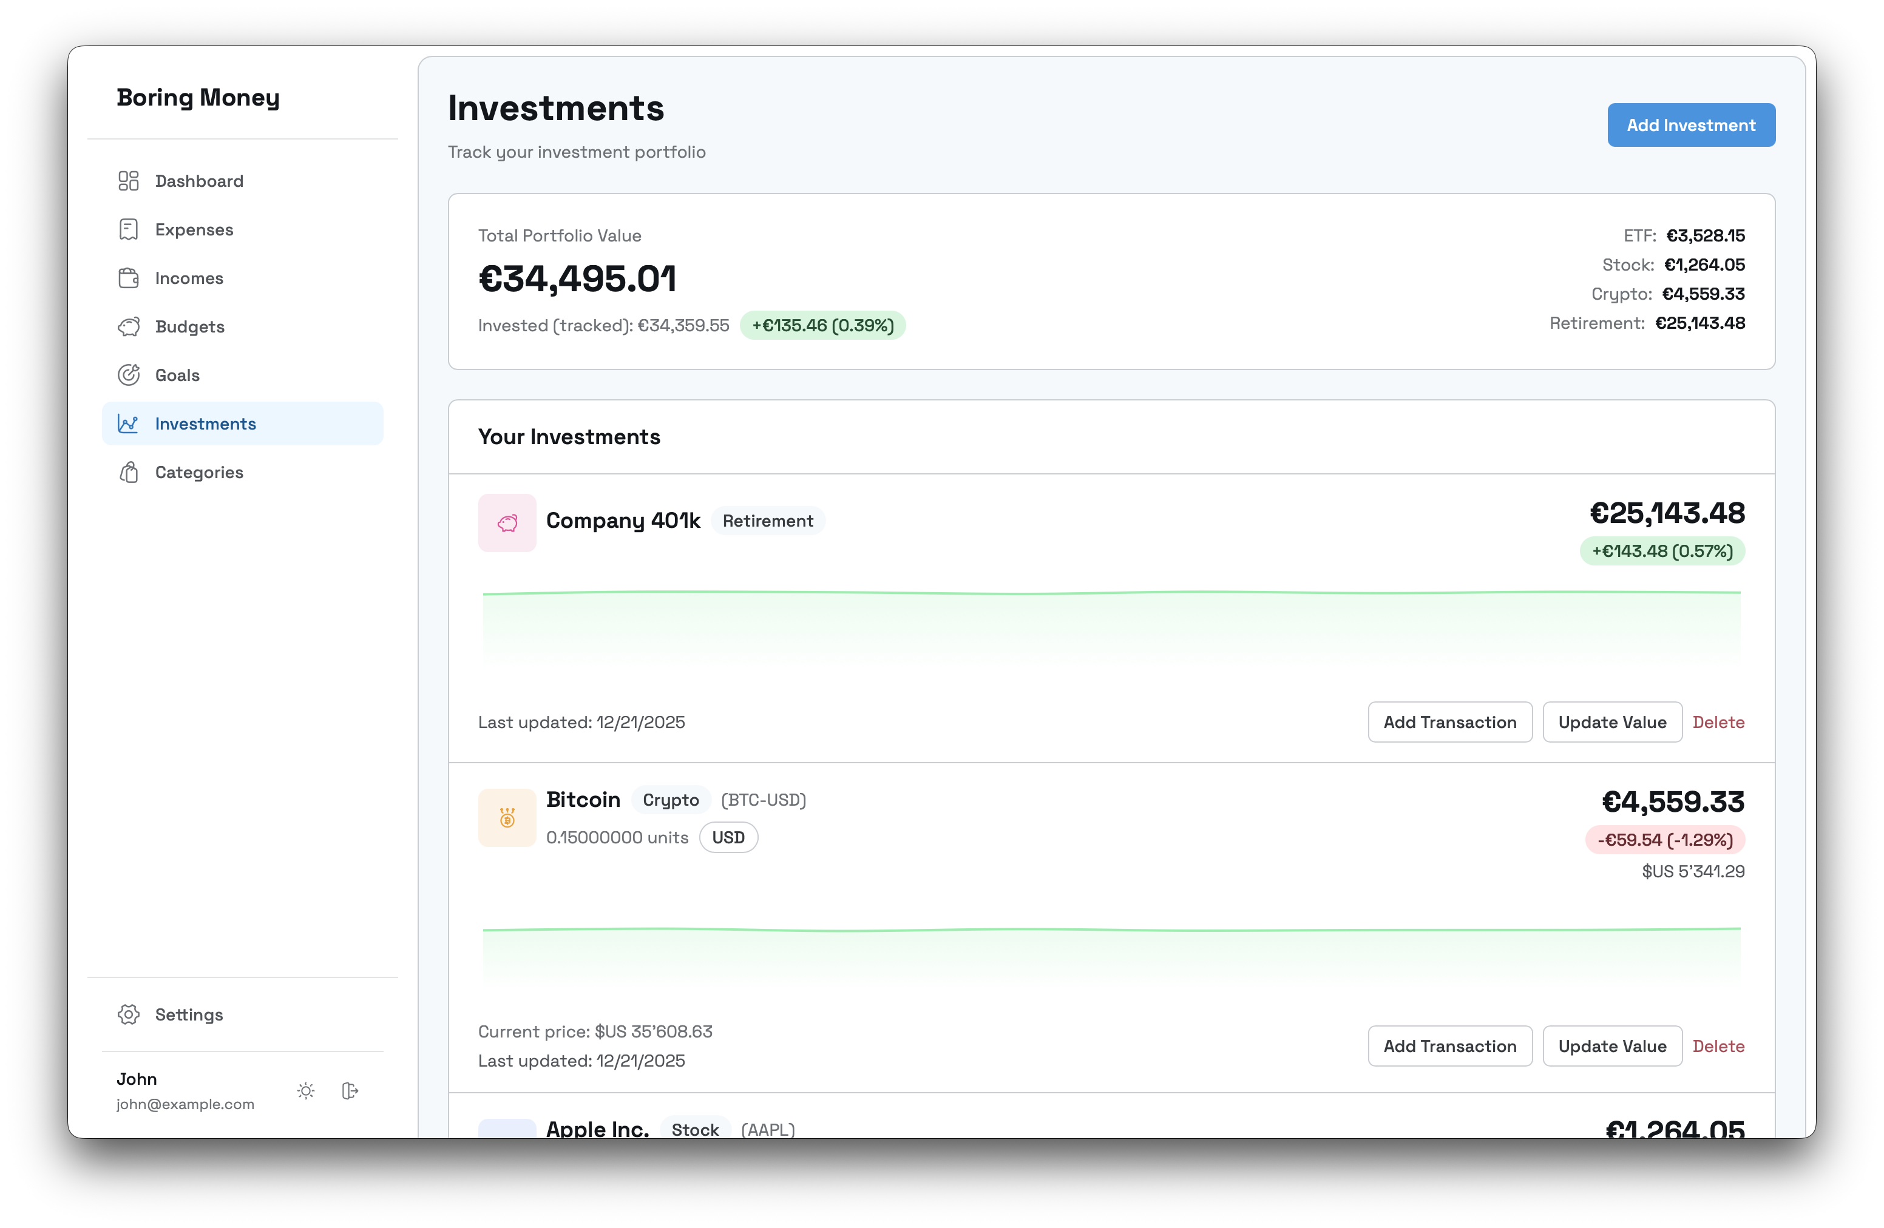
Task: Click the Budgets piggy bank icon
Action: [128, 327]
